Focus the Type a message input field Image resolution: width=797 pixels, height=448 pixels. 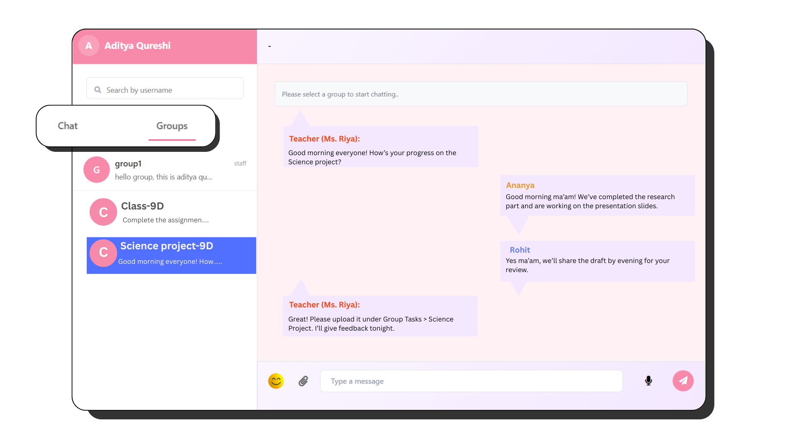tap(471, 381)
